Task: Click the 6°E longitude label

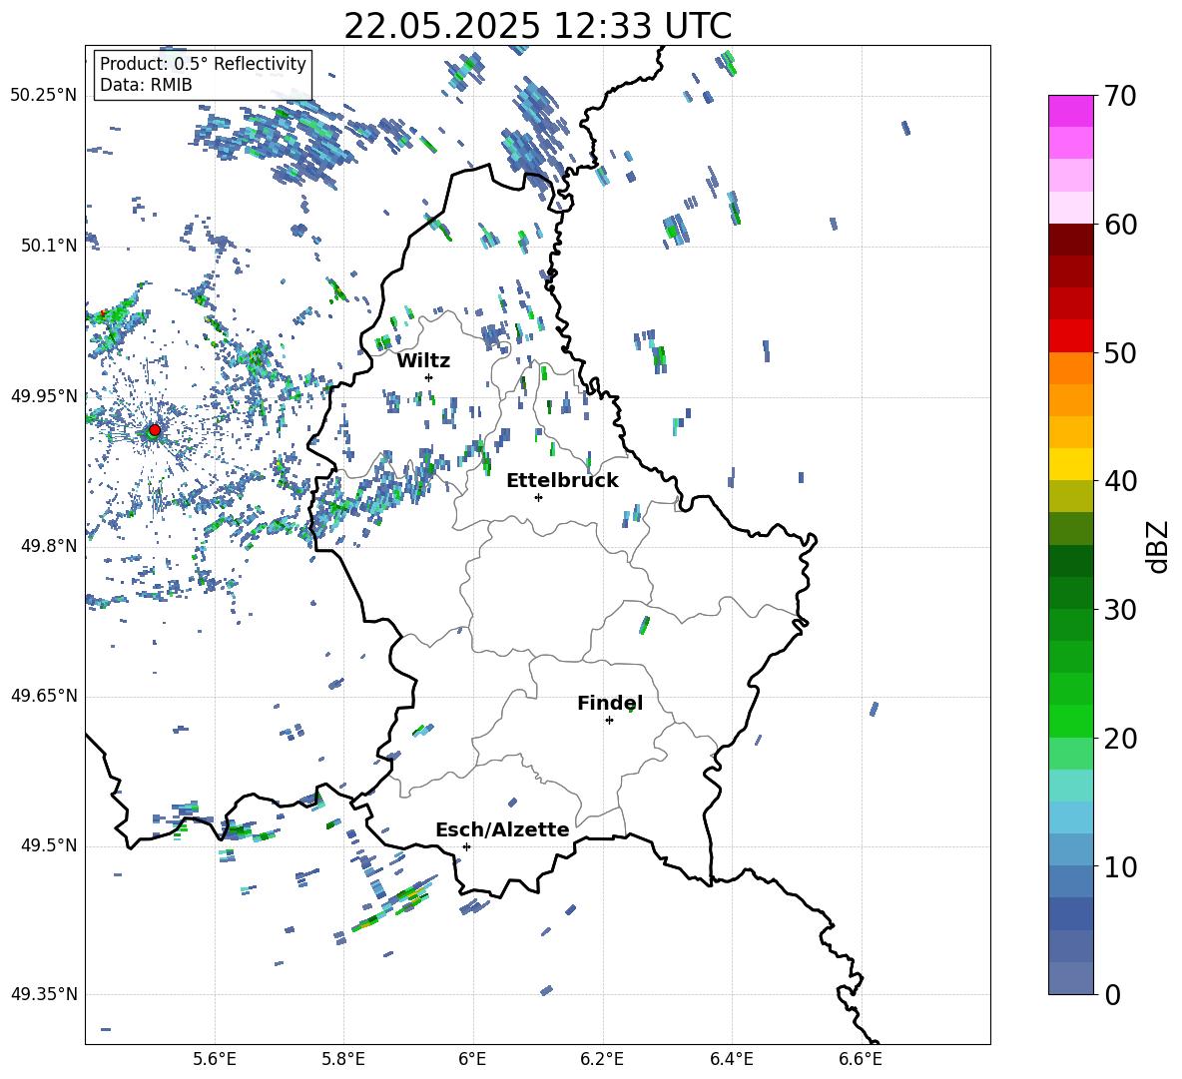Action: click(x=472, y=1059)
